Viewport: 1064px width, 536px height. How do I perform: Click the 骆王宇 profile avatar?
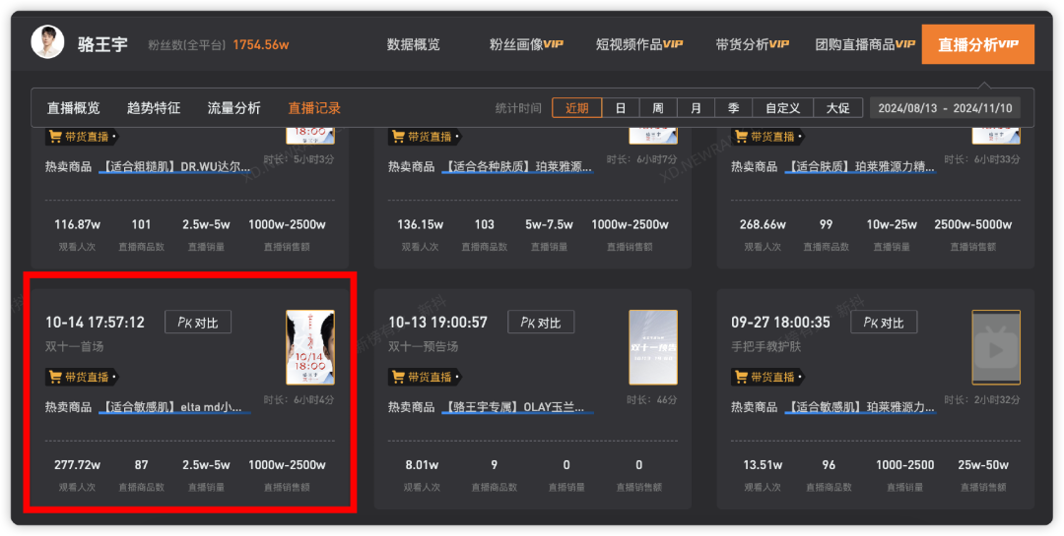tap(47, 43)
